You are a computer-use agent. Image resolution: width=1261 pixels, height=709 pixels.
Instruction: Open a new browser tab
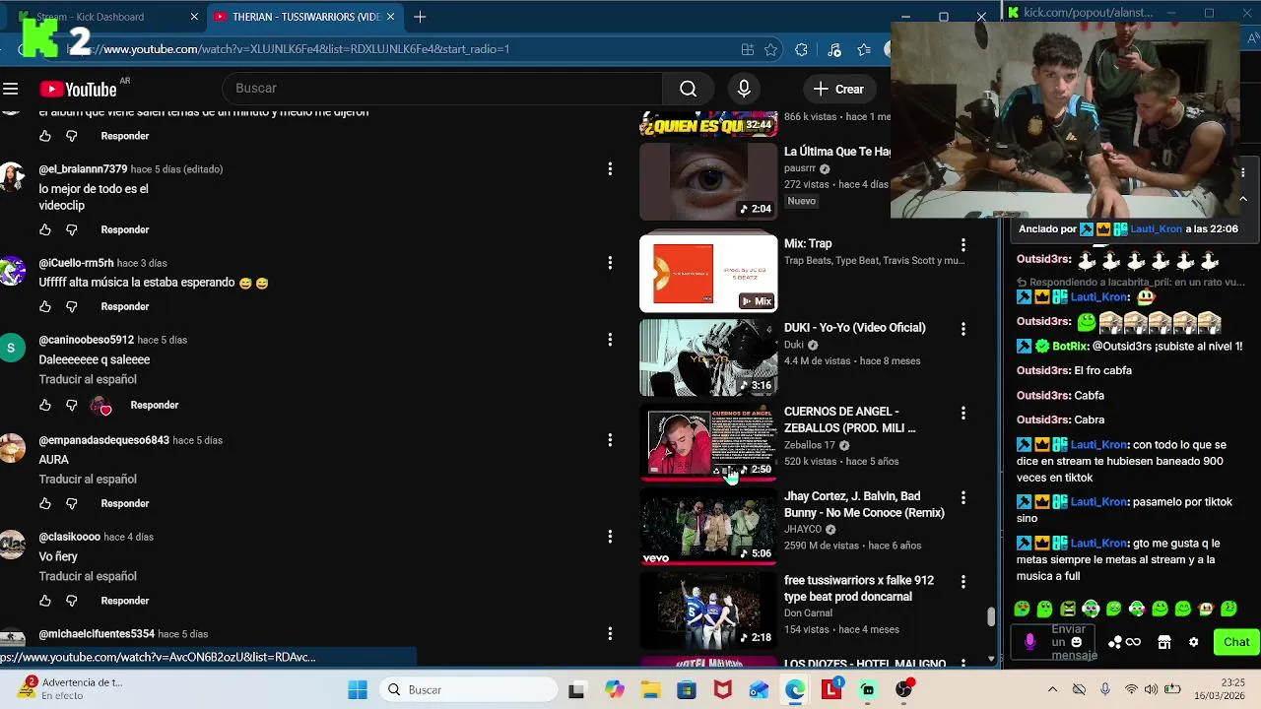pos(420,17)
